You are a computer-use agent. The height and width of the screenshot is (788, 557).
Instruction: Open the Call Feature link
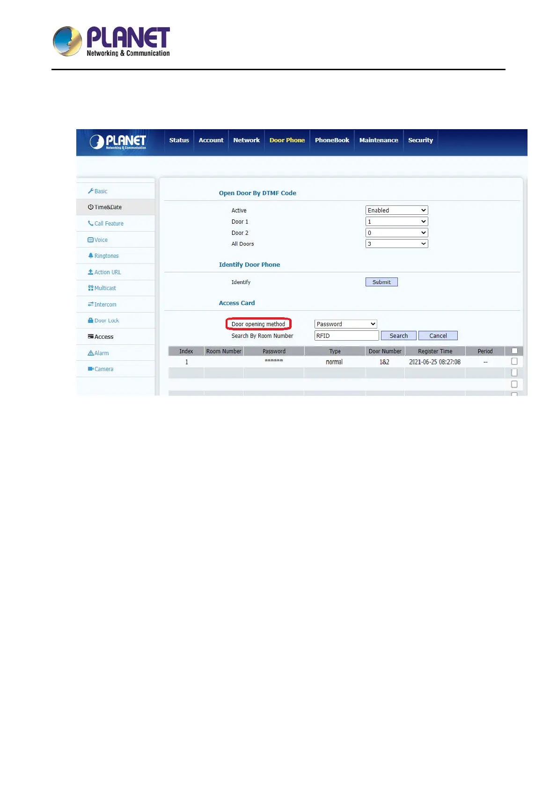[109, 223]
